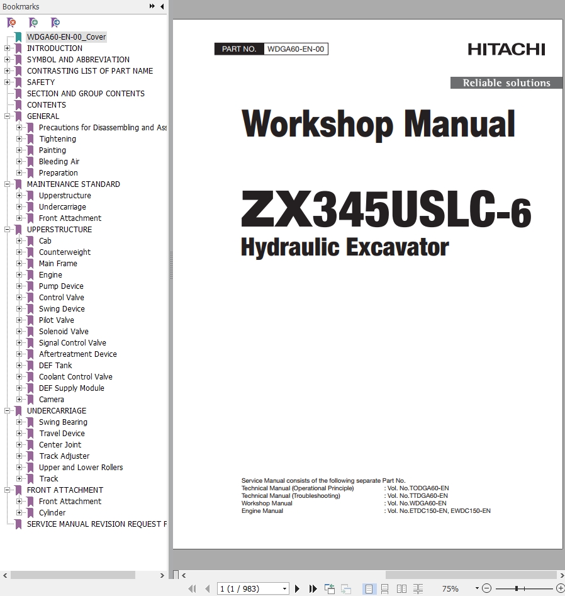Expand bookmarks panel options double-arrow
Screen dimensions: 565x596
(x=152, y=6)
